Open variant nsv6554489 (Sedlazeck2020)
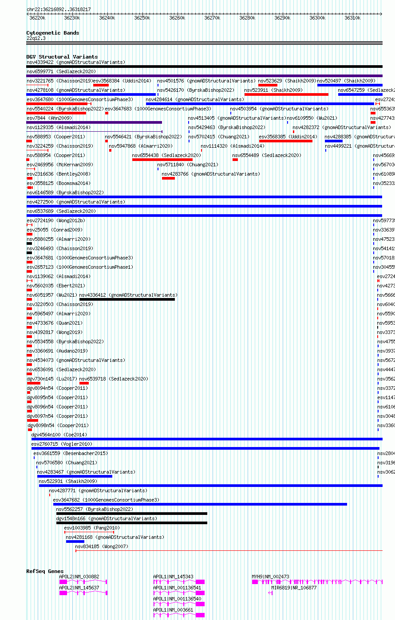 267,155
